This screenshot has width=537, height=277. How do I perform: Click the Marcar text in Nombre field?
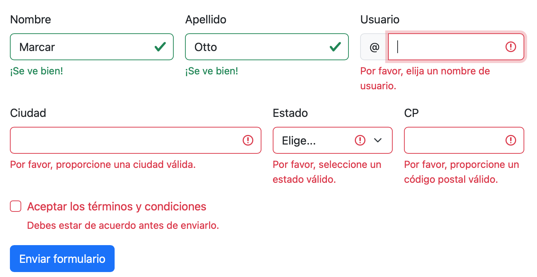click(x=37, y=47)
